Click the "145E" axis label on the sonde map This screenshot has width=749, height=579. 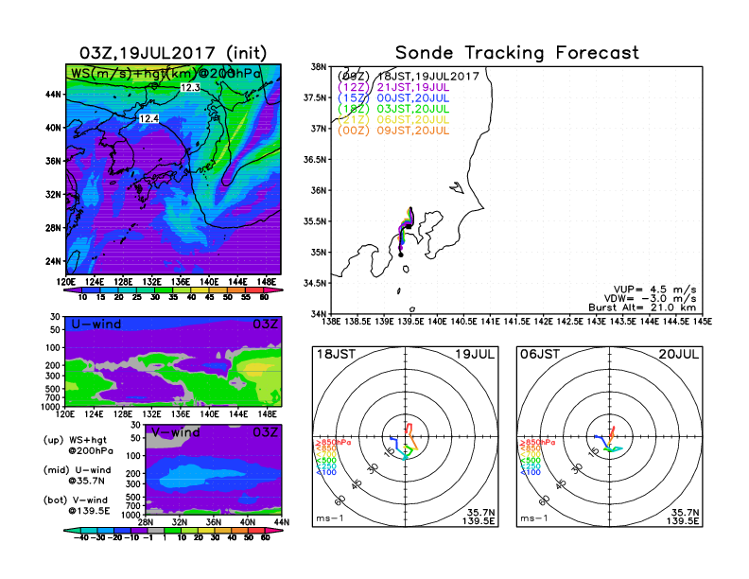pyautogui.click(x=703, y=321)
